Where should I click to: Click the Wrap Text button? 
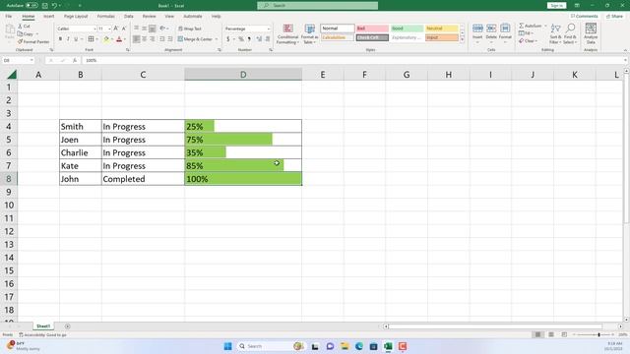[190, 29]
